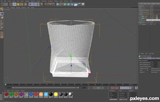Activate the Scale tool in the top toolbar
This screenshot has height=102, width=160.
click(18, 4)
